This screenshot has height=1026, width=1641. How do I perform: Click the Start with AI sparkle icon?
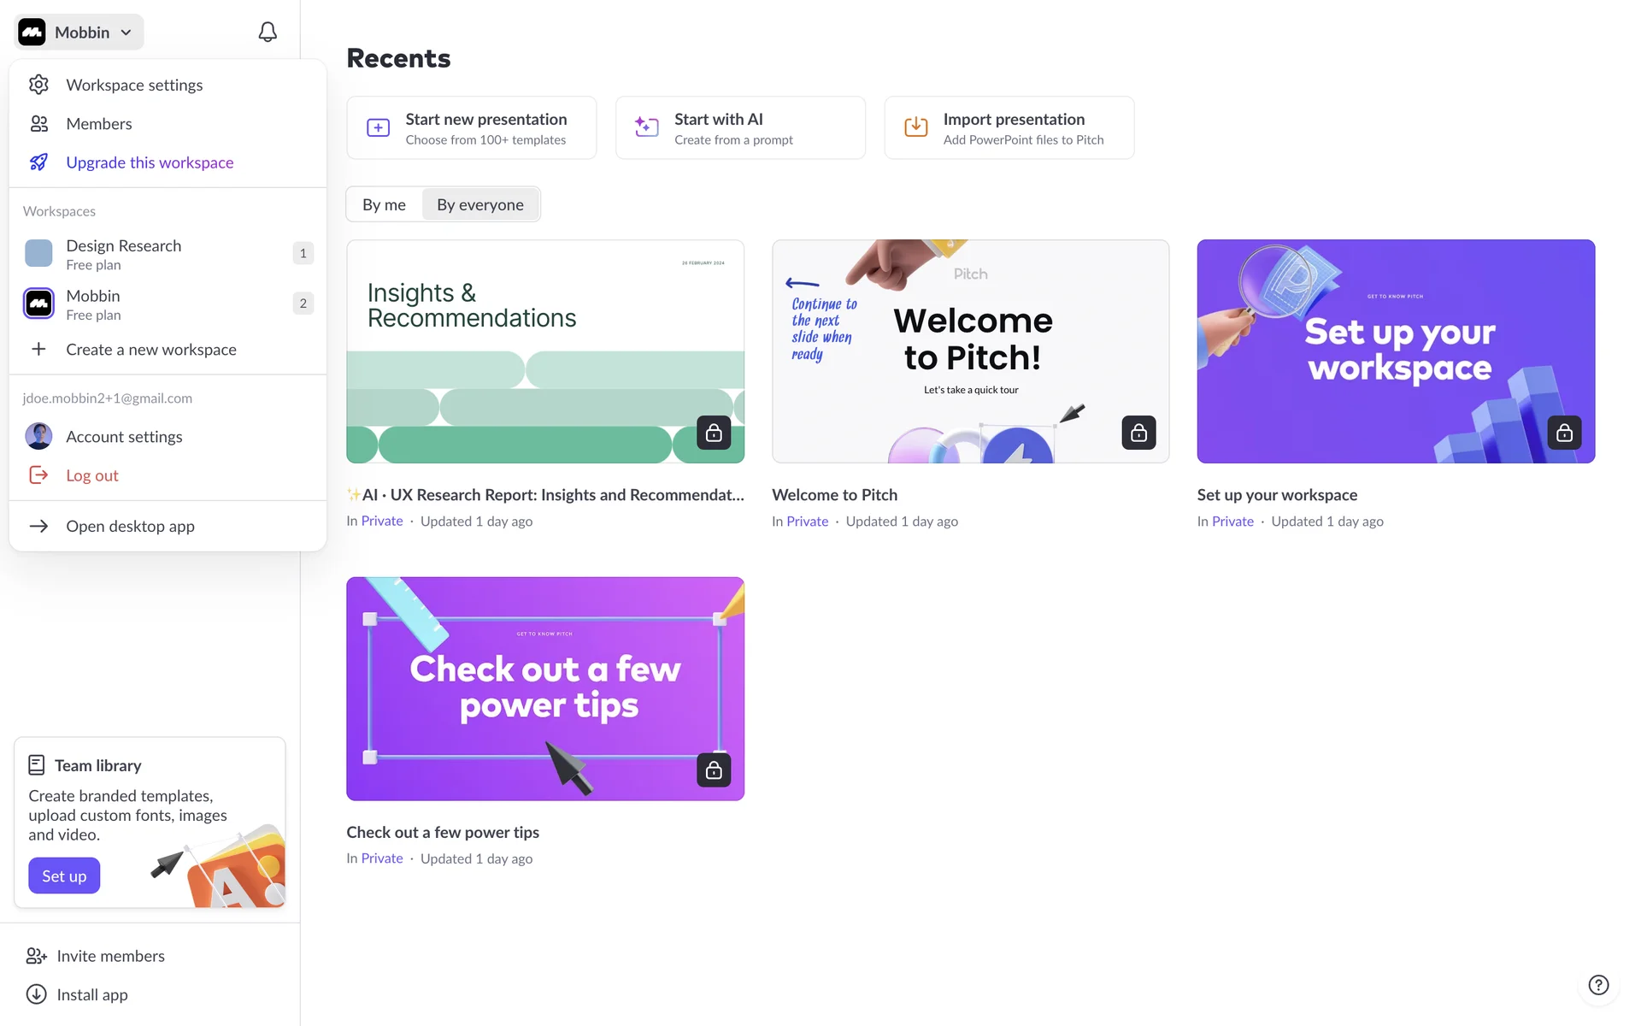point(646,127)
